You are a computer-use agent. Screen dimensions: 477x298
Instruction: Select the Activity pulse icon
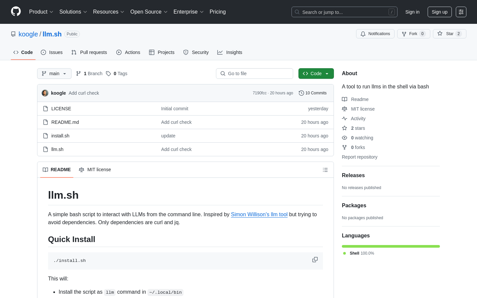[x=344, y=119]
